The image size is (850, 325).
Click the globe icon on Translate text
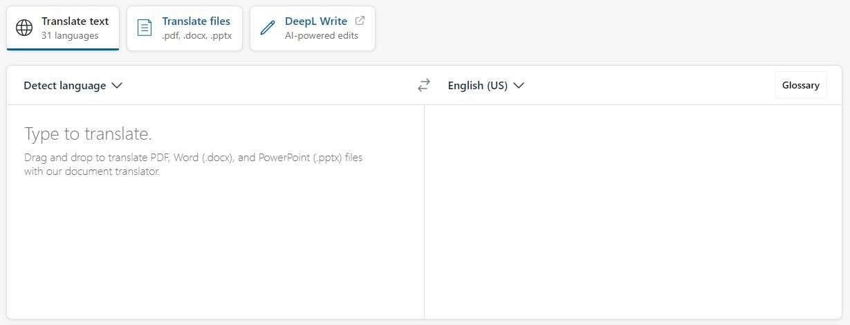tap(24, 28)
